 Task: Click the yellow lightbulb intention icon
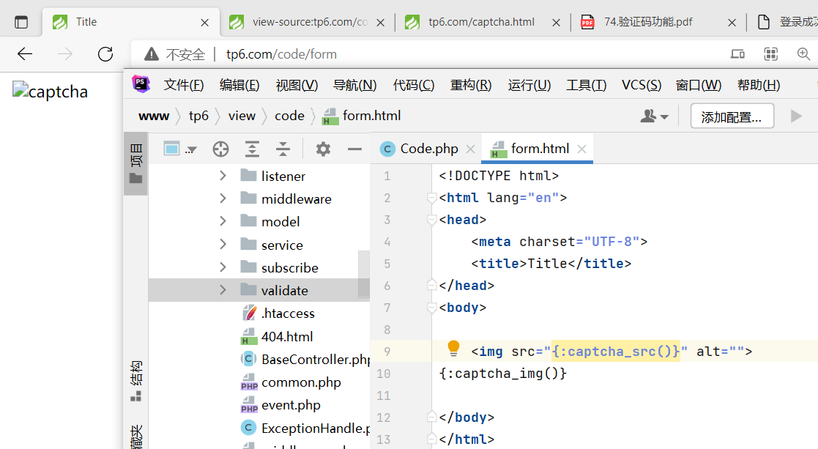(453, 347)
